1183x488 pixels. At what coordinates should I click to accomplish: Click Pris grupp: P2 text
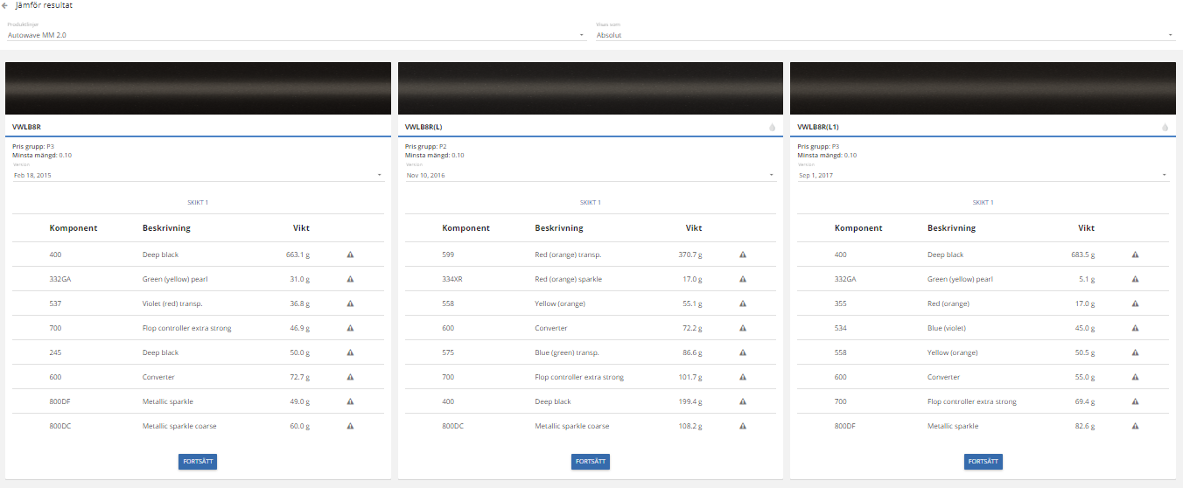(426, 146)
